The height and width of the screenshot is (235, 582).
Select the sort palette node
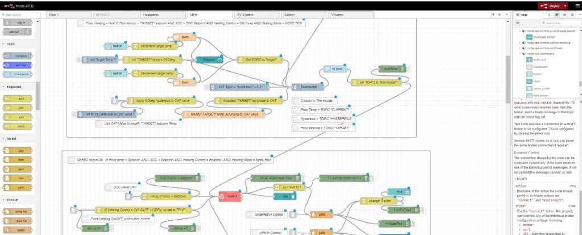(x=18, y=117)
